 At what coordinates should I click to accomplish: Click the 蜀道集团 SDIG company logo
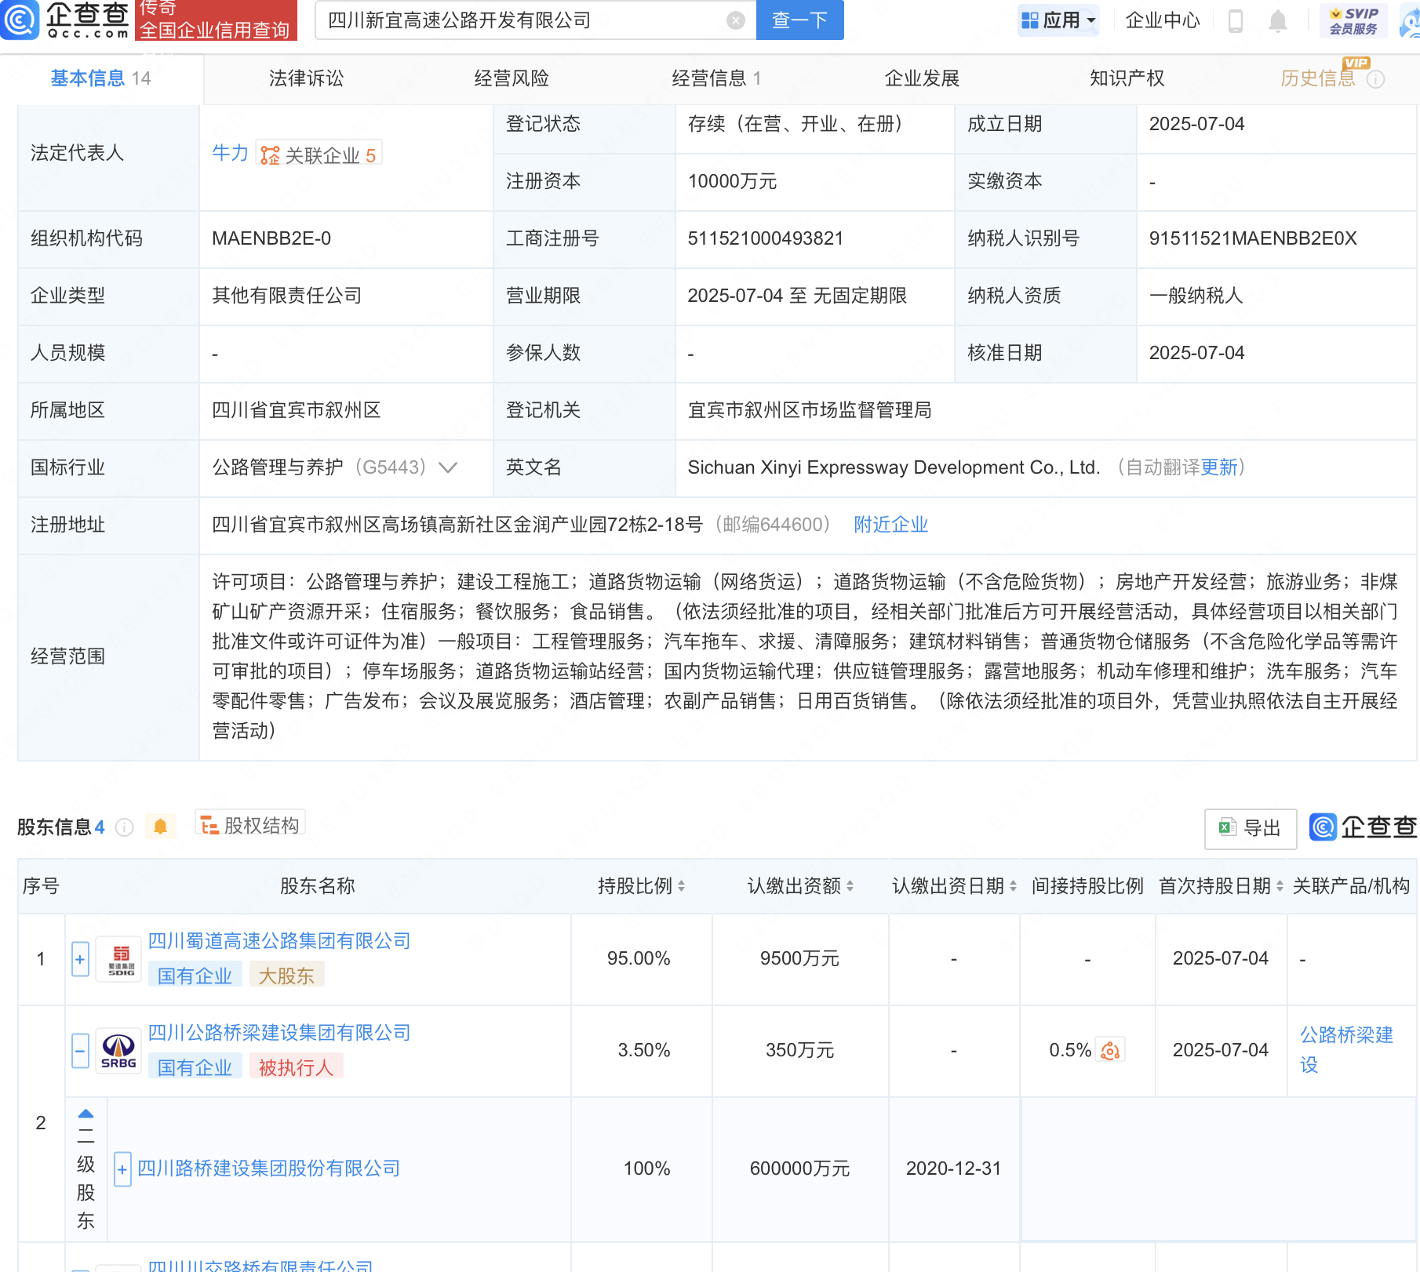[118, 958]
